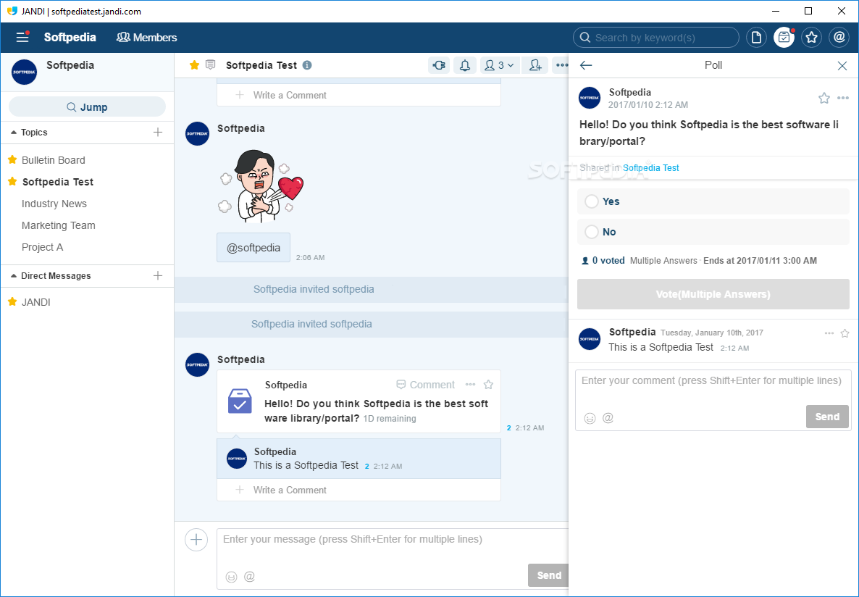Send the chat message
859x597 pixels.
coord(548,575)
